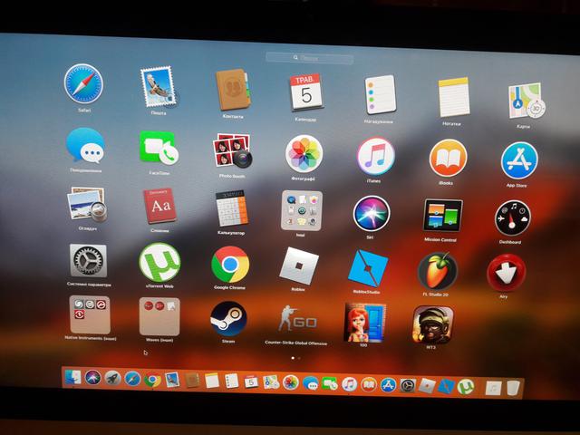Open the Safari app in Launchpad
Screen dimensions: 580x435
(83, 86)
